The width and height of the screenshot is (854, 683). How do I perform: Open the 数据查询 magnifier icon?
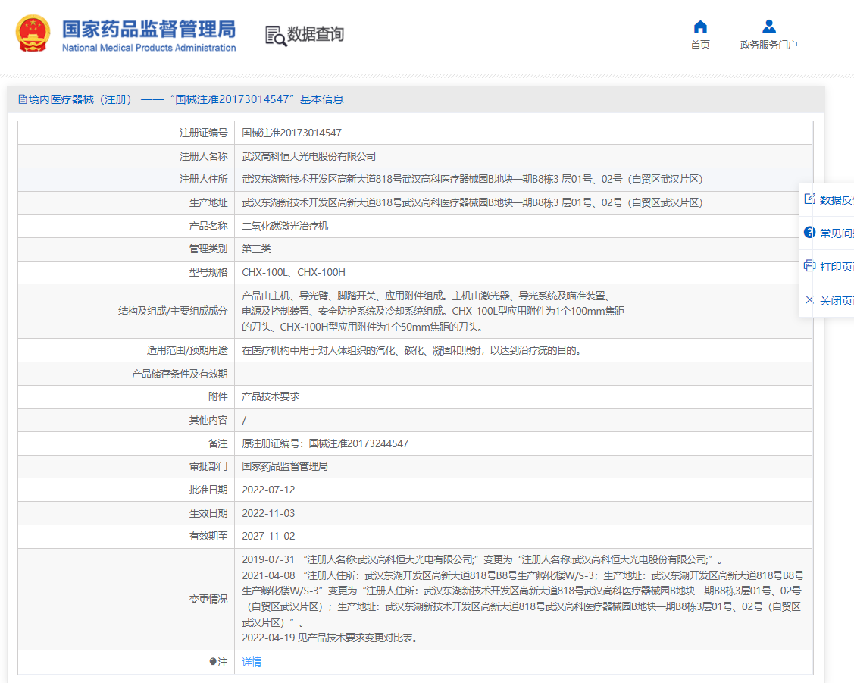(276, 36)
